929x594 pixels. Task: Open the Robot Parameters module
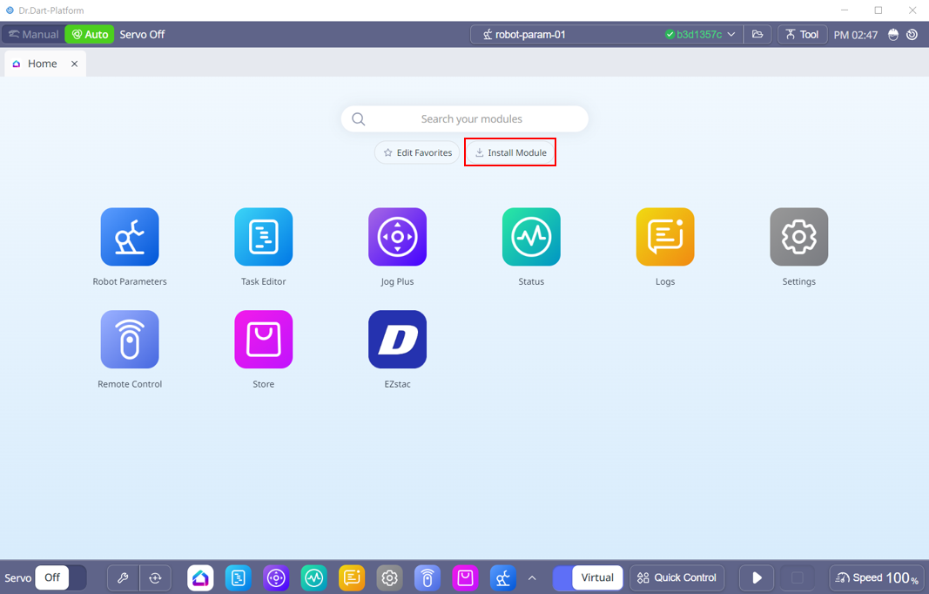click(x=130, y=237)
